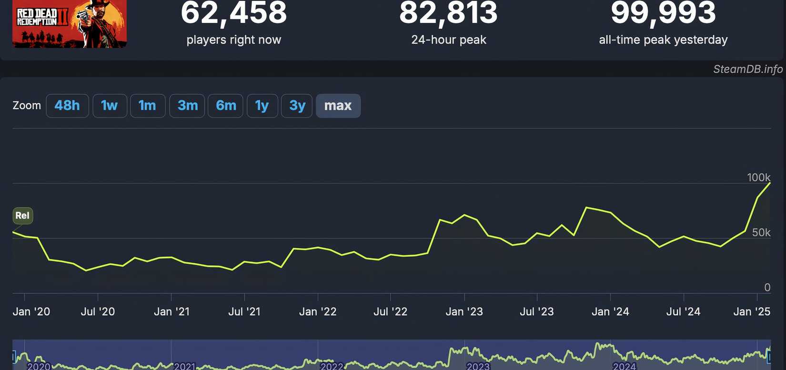Image resolution: width=786 pixels, height=370 pixels.
Task: Click the 82,813 peak value
Action: pyautogui.click(x=449, y=13)
